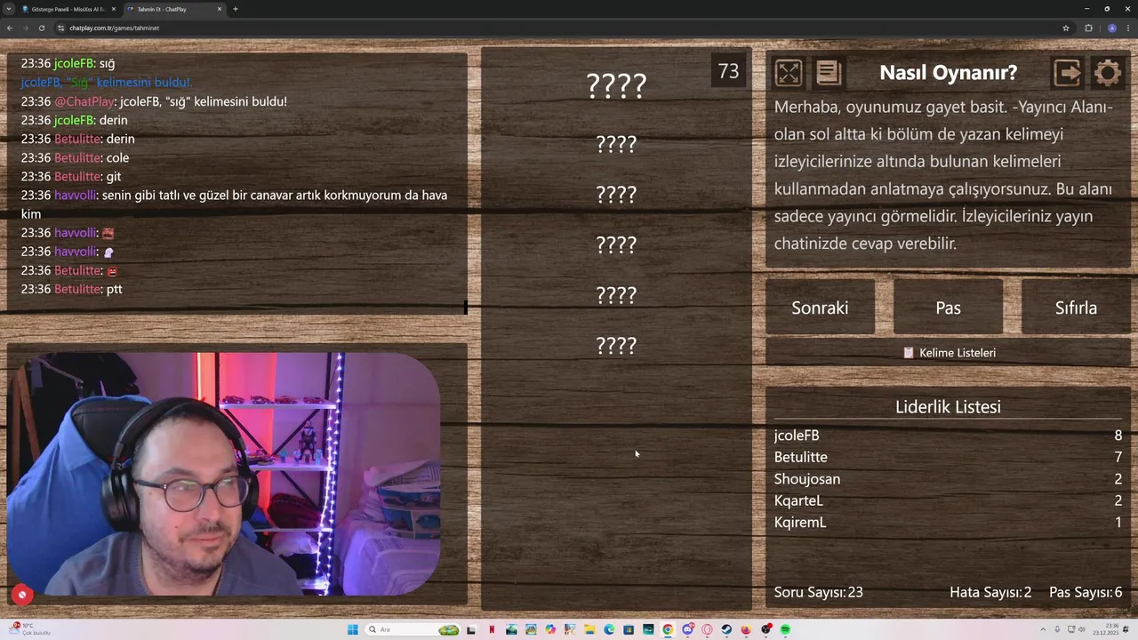Image resolution: width=1138 pixels, height=640 pixels.
Task: Open the tab search dropdown arrow
Action: click(x=9, y=9)
